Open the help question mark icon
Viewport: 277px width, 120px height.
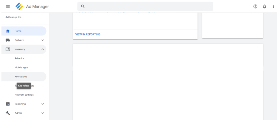[255, 6]
